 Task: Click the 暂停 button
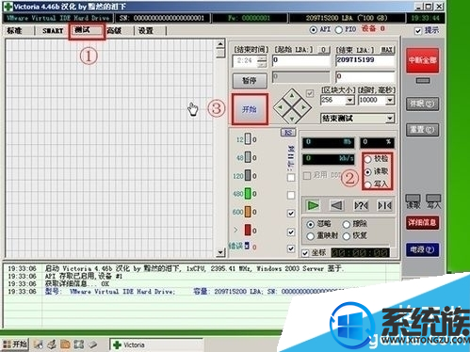click(x=250, y=80)
